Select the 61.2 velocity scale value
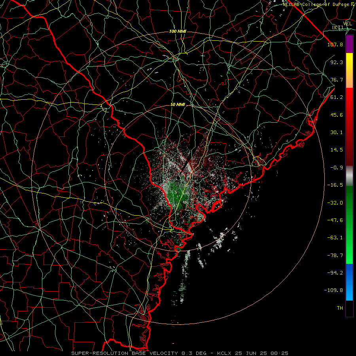 (x=337, y=97)
